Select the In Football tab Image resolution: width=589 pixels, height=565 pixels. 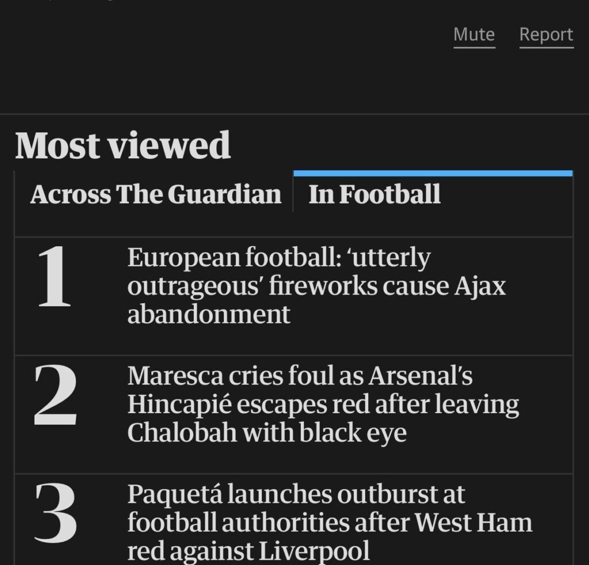pyautogui.click(x=374, y=194)
